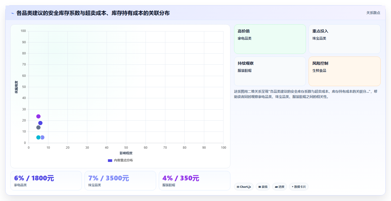Click the 实施难度 y-axis title
The width and height of the screenshot is (391, 201).
16,87
